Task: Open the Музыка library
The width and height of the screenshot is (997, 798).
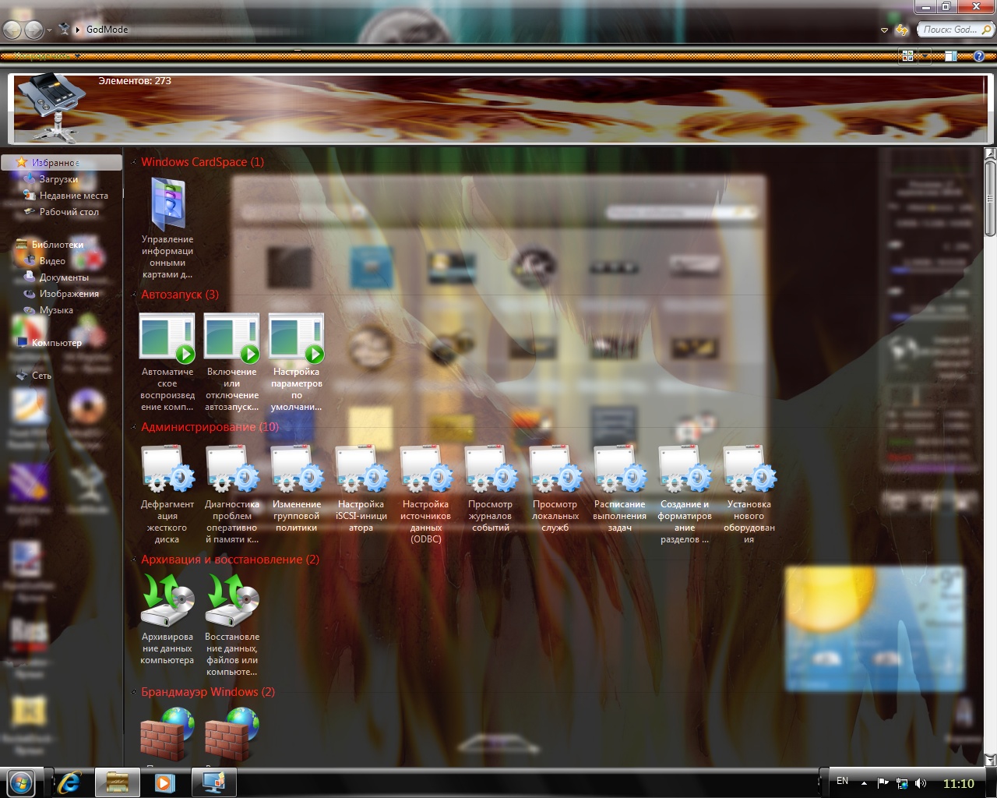Action: 56,310
